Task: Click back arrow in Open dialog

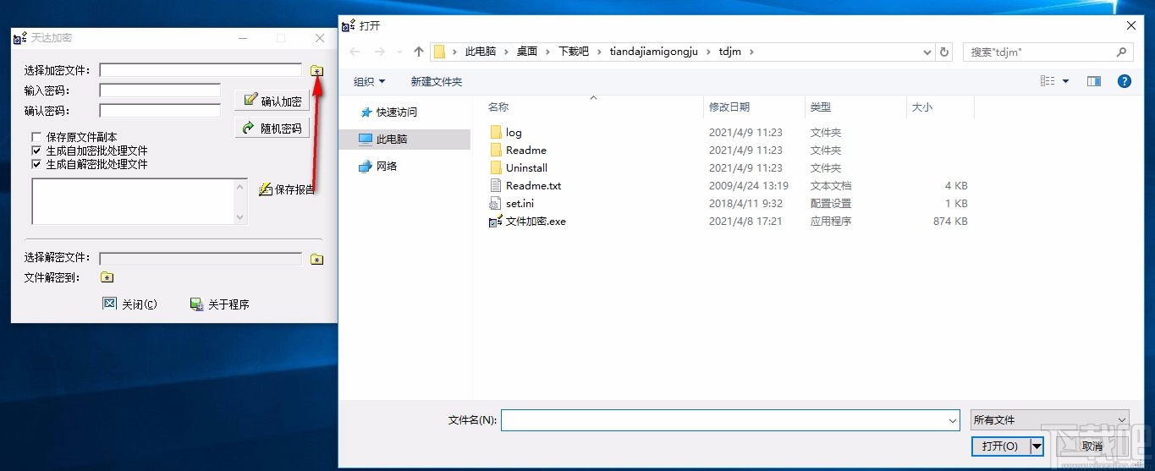Action: pyautogui.click(x=355, y=52)
